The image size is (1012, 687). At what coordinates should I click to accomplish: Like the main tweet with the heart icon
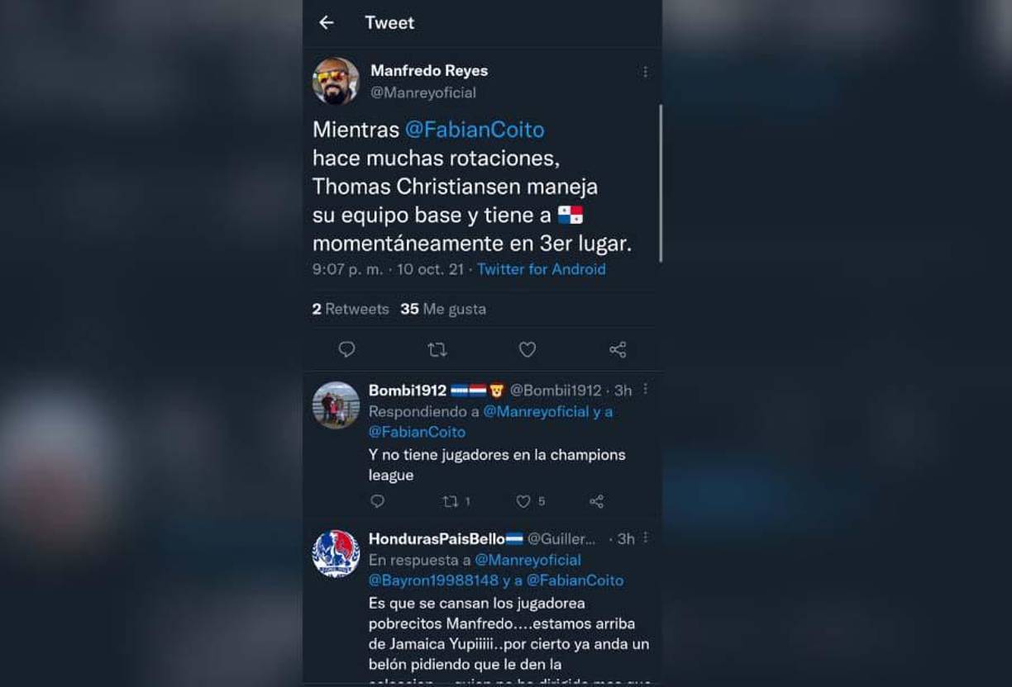pos(527,349)
